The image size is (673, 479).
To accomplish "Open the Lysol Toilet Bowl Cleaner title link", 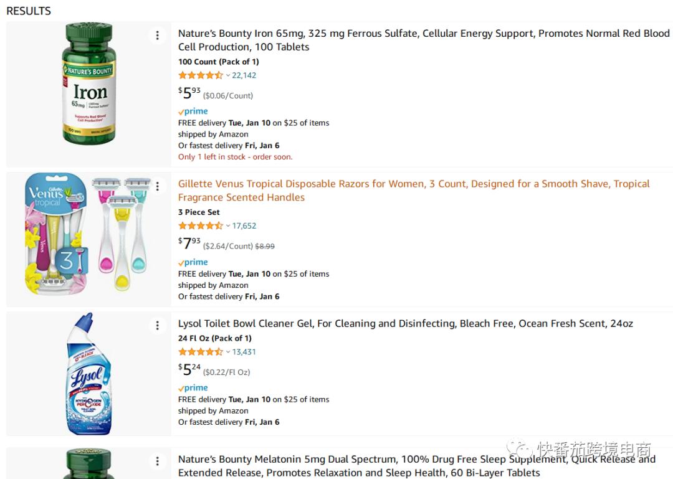I will coord(405,324).
